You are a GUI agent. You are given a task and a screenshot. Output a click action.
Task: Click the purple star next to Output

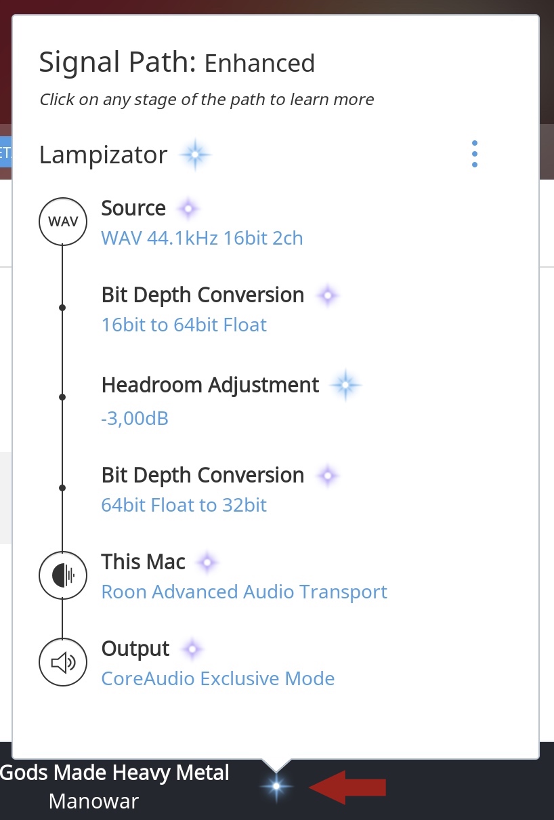click(x=192, y=649)
